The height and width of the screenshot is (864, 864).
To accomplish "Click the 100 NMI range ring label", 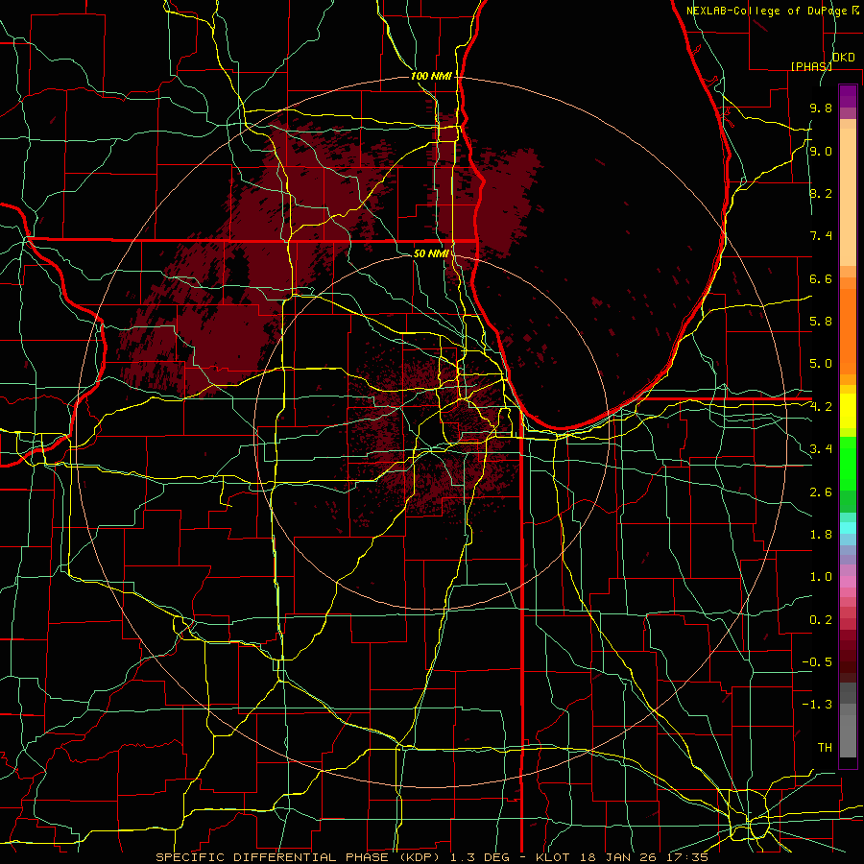I will tap(431, 76).
